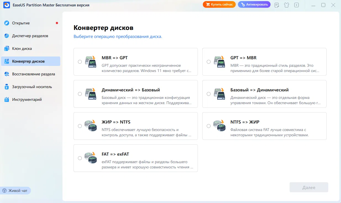Image resolution: width=341 pixels, height=203 pixels.
Task: Select the FAT => exFAT radio button
Action: point(80,158)
